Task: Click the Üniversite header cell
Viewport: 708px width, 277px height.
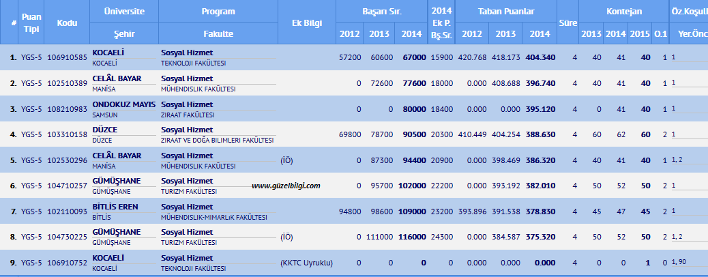Action: [x=124, y=12]
